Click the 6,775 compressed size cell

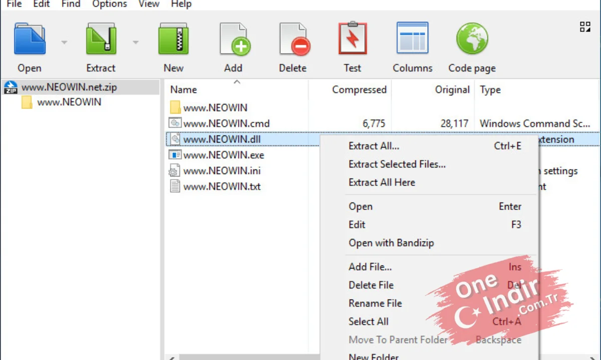[x=374, y=123]
